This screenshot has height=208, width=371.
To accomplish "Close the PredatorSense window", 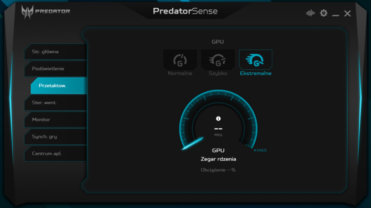I will [x=347, y=13].
